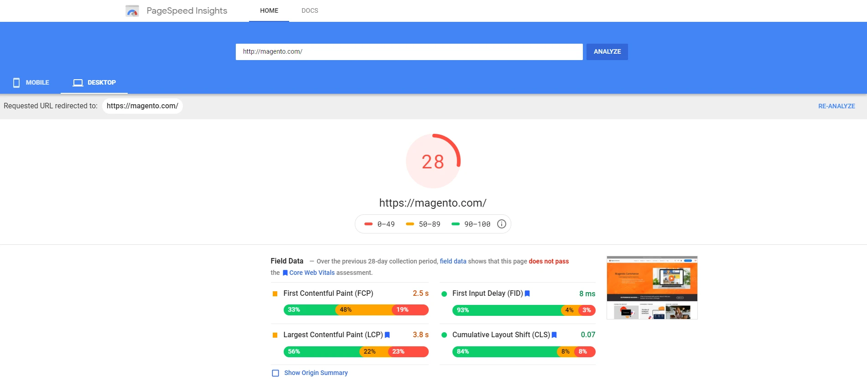Switch to the MOBILE tab
Viewport: 867px width, 385px height.
(31, 82)
